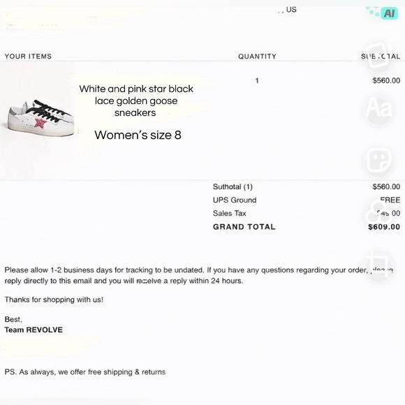Tap the teal AI badge icon

389,13
